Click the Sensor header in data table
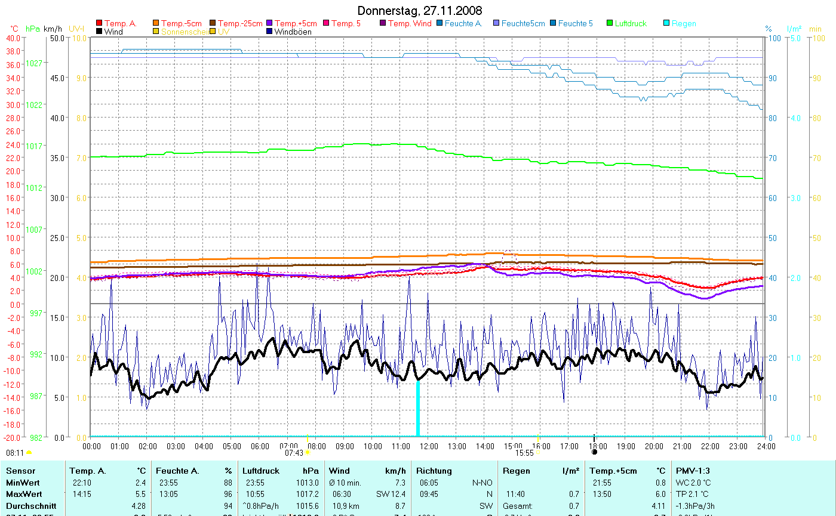 click(20, 471)
